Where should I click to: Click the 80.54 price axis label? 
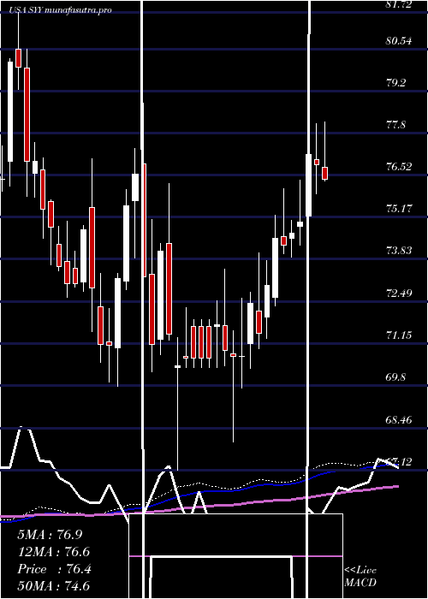(399, 40)
